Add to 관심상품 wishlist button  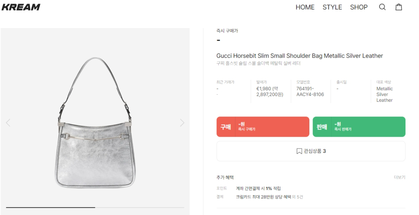point(311,151)
